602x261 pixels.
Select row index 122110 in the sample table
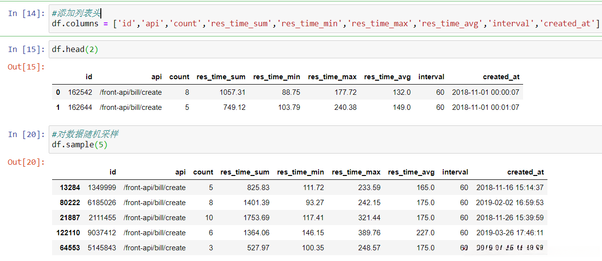click(x=68, y=233)
